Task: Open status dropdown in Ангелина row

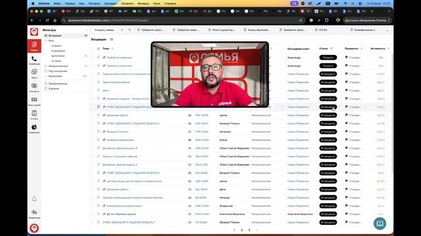Action: tap(328, 132)
